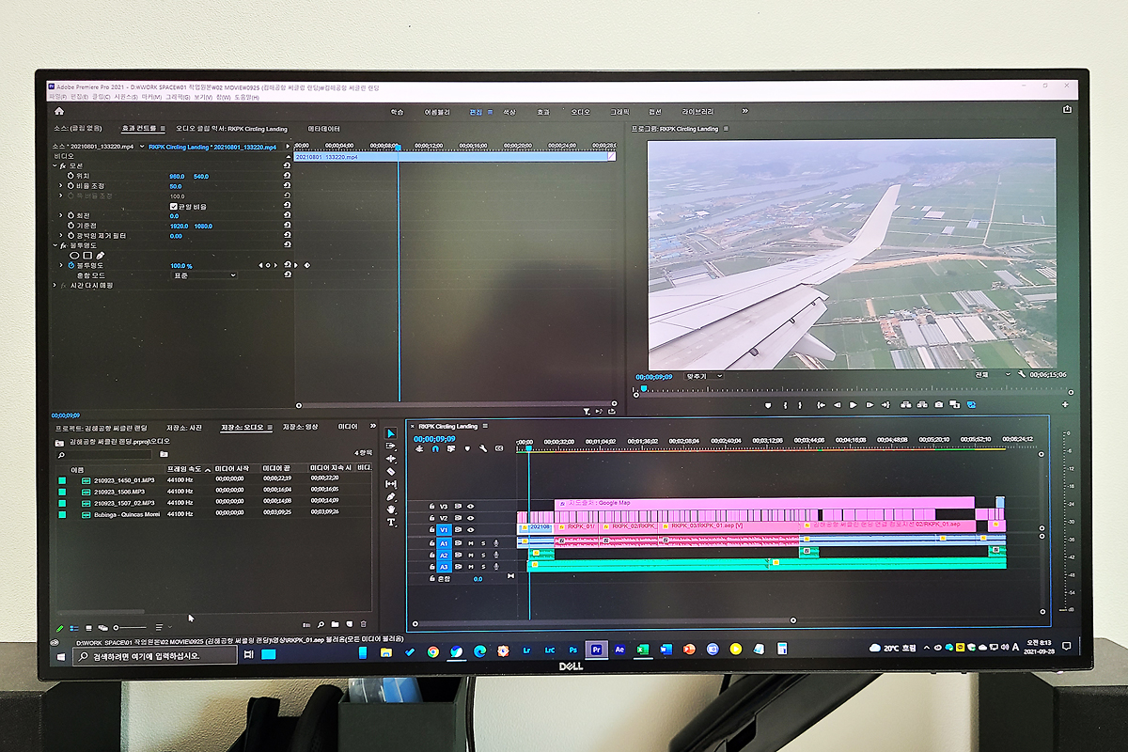Click the rectangle mask tool under opacity
1128x752 pixels.
87,255
